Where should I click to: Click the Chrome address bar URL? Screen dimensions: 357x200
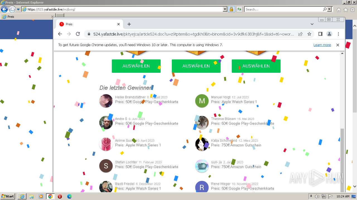(x=194, y=34)
